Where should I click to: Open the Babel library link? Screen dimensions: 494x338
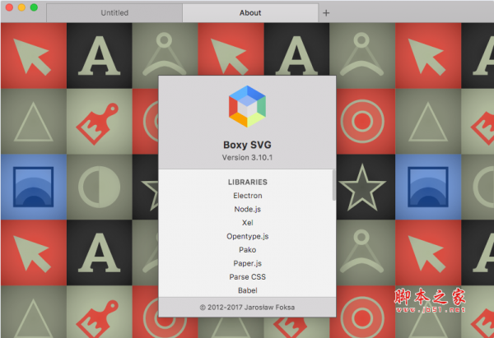click(248, 290)
